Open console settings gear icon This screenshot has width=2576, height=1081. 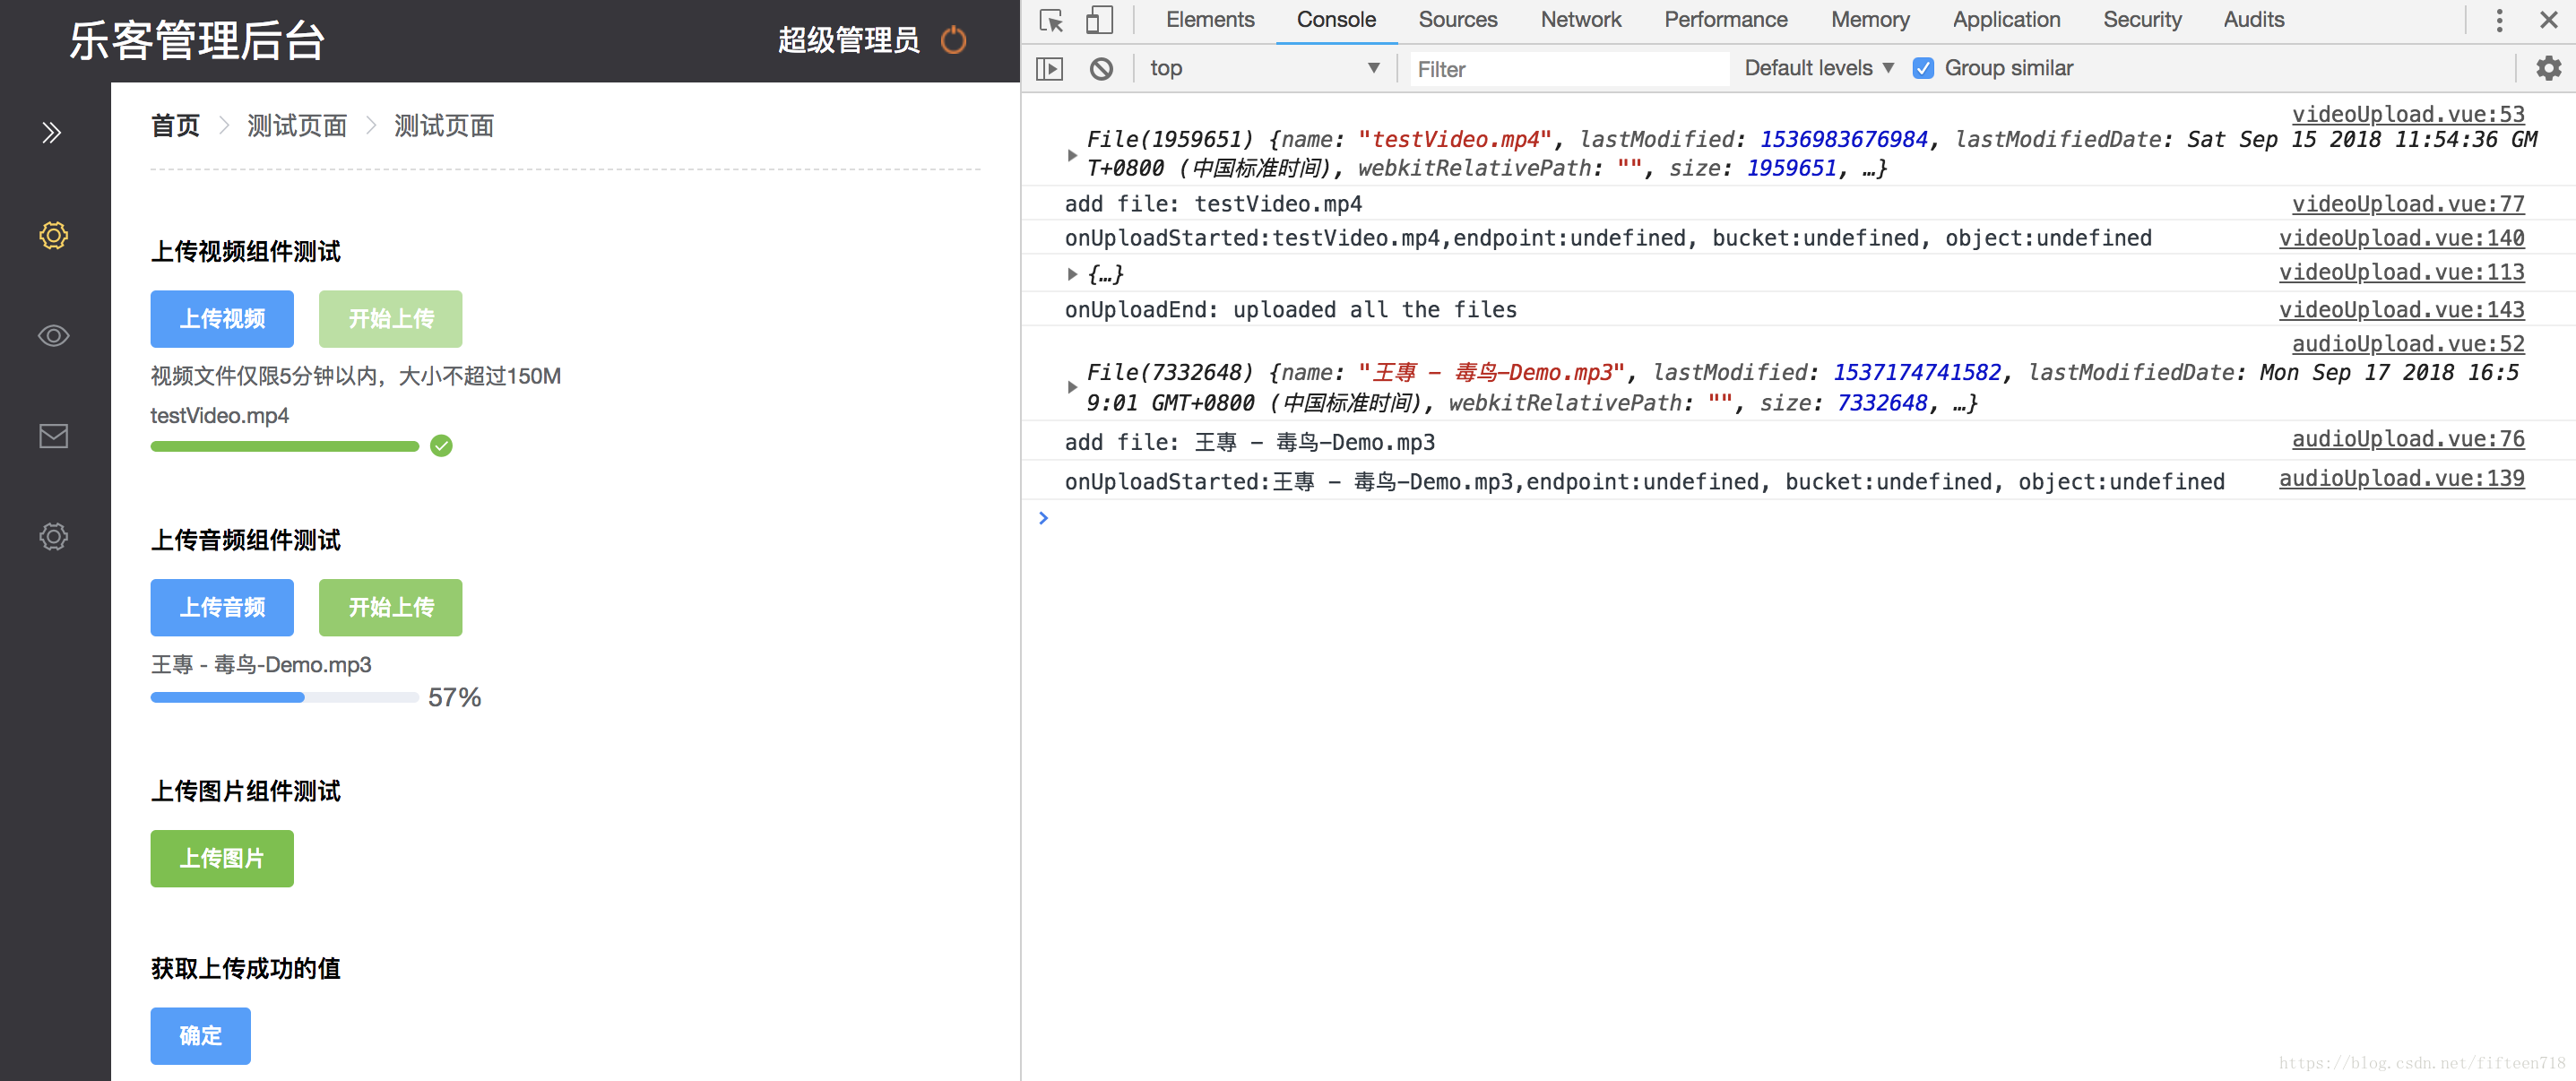click(x=2548, y=69)
